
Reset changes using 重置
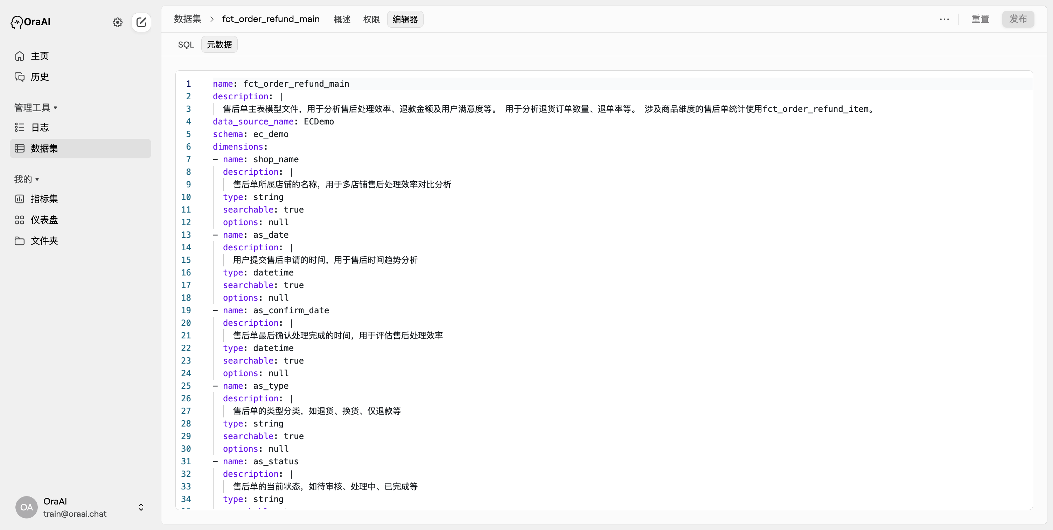click(x=980, y=19)
